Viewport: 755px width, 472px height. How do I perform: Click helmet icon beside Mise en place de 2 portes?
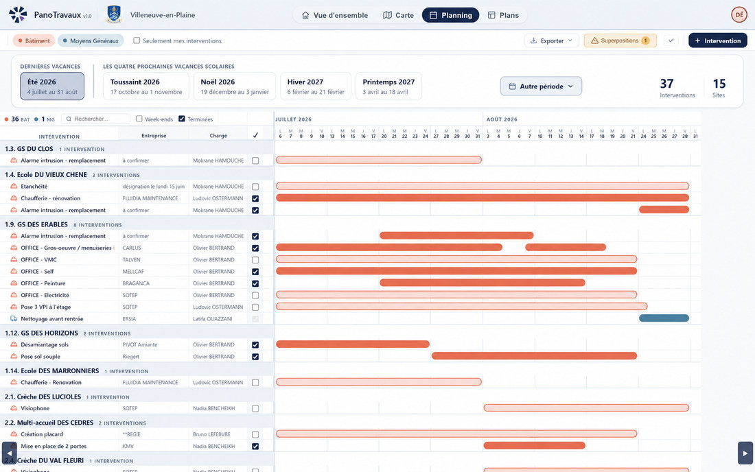tap(14, 446)
